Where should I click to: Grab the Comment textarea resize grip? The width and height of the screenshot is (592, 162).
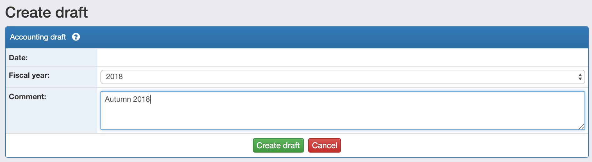[x=581, y=127]
